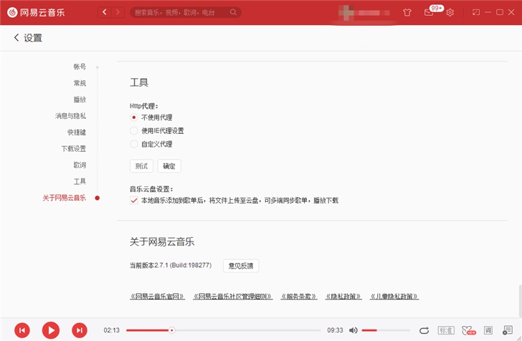Click the 确定 proxy button
The width and height of the screenshot is (522, 341).
(169, 166)
